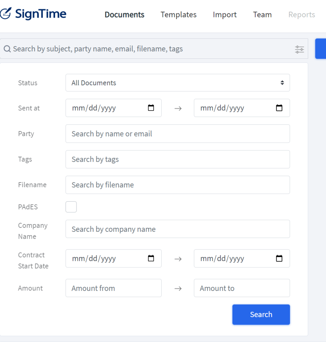The height and width of the screenshot is (342, 326).
Task: Select the Reports tab
Action: (x=302, y=15)
